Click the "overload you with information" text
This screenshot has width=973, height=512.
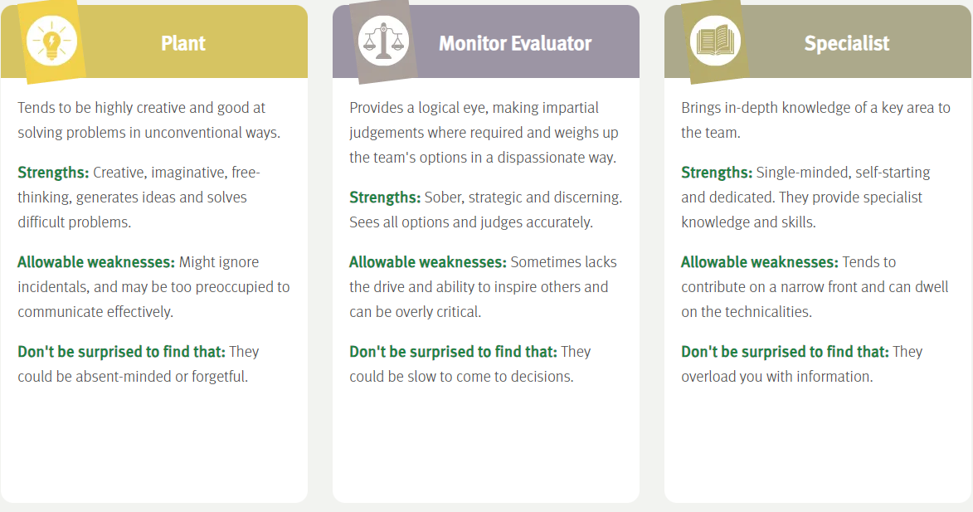point(776,377)
